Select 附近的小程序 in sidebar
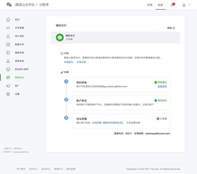 (x=22, y=69)
